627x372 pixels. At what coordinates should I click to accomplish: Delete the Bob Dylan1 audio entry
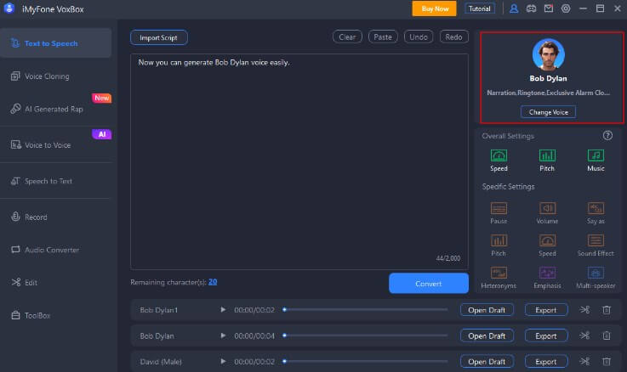click(607, 310)
